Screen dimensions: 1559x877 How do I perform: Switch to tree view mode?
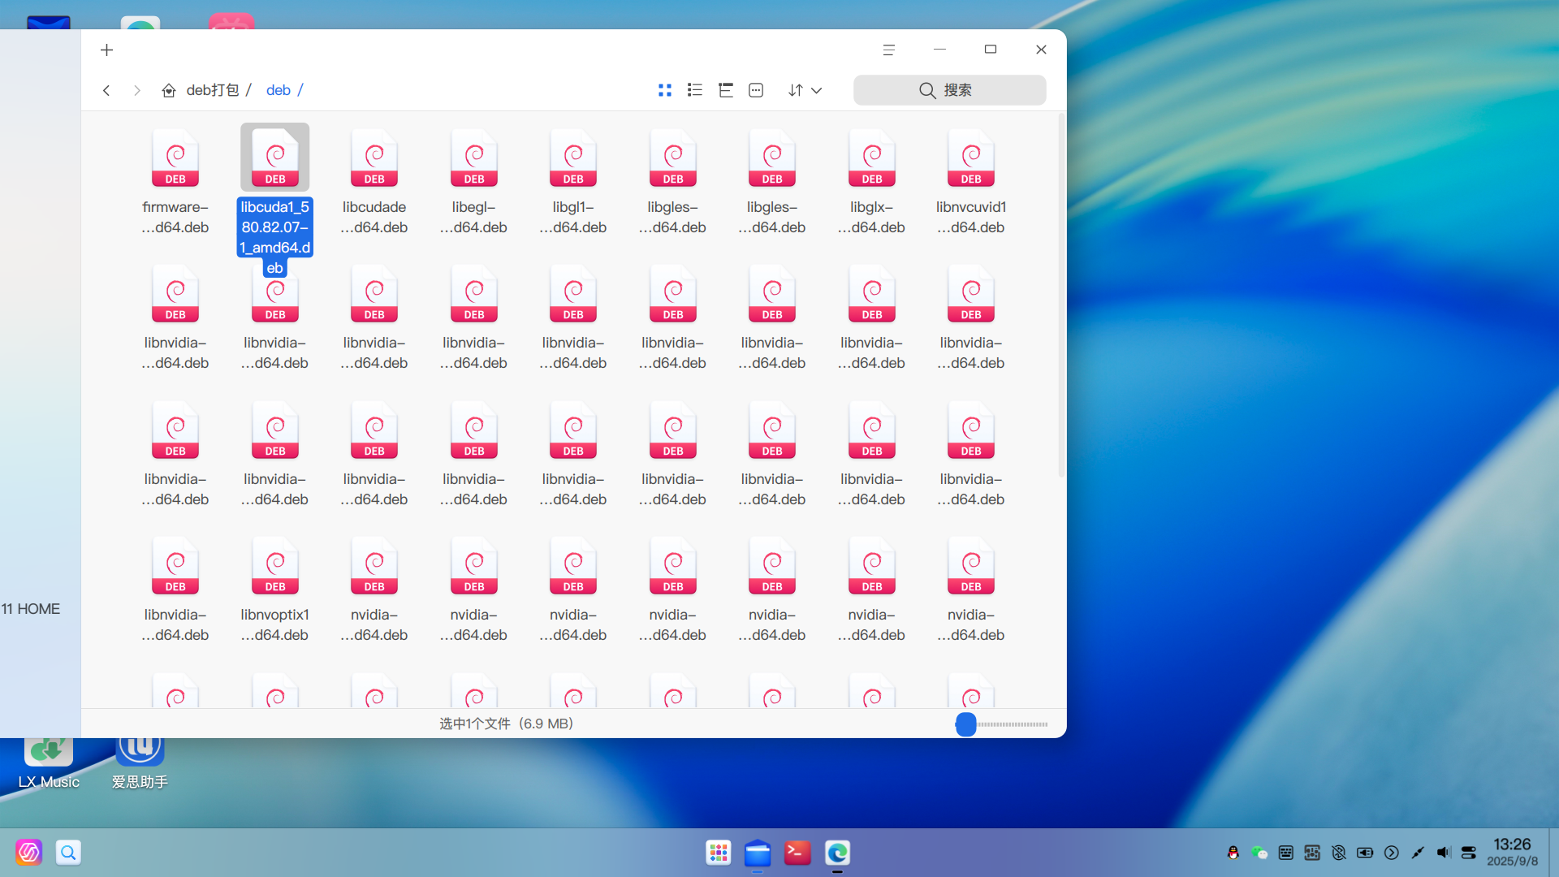[x=726, y=90]
